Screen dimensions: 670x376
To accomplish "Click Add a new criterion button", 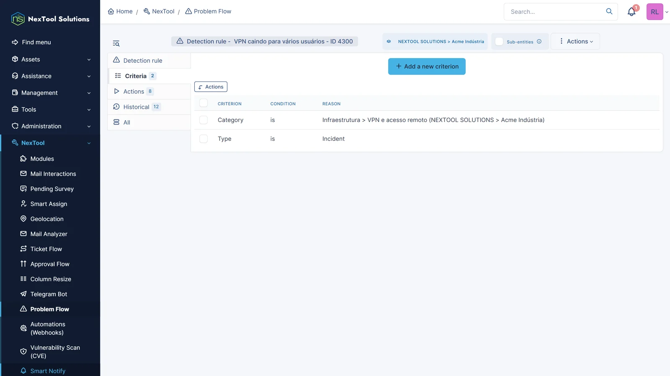I will (427, 66).
